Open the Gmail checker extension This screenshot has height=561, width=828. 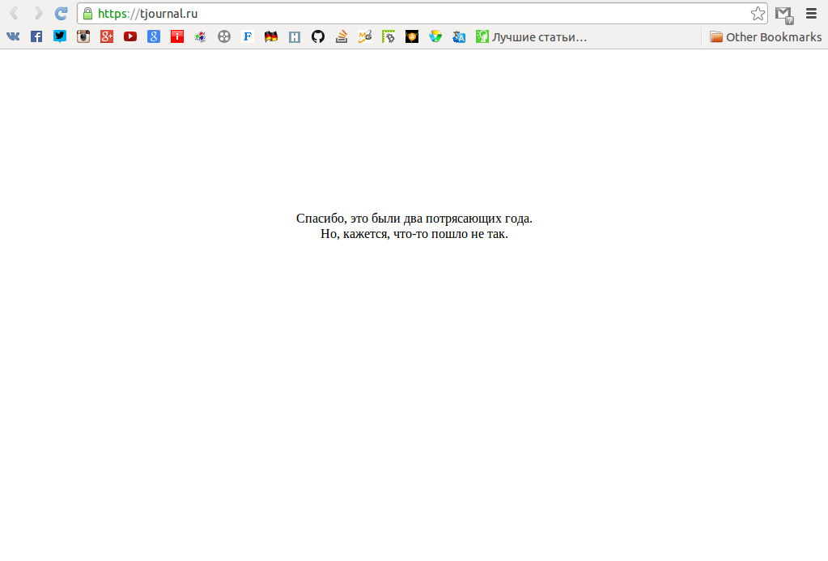784,15
